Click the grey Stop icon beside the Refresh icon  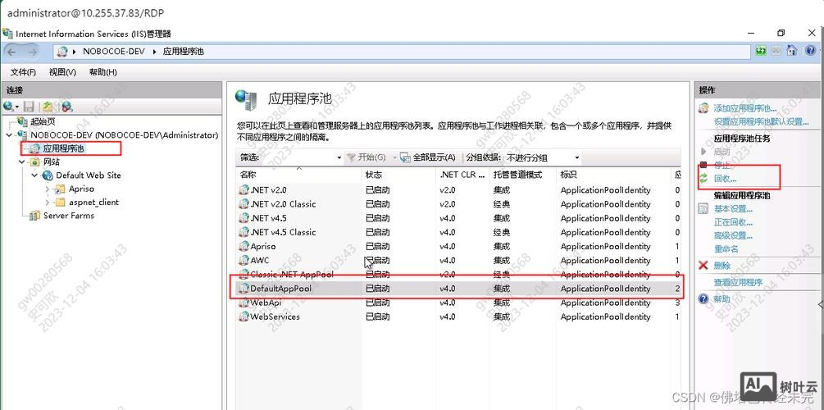(776, 51)
